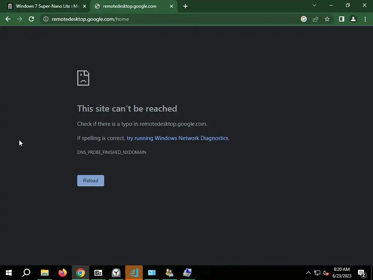Click the Google icon in address bar

click(x=303, y=19)
